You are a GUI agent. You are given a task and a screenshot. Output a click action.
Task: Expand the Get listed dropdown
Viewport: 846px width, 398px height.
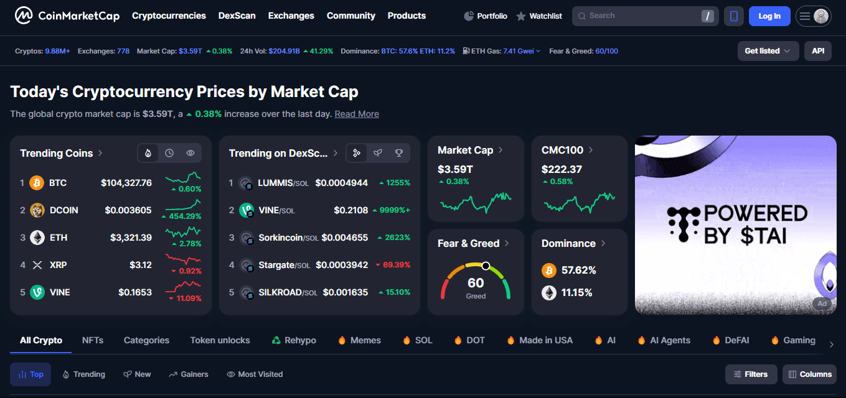pyautogui.click(x=768, y=51)
